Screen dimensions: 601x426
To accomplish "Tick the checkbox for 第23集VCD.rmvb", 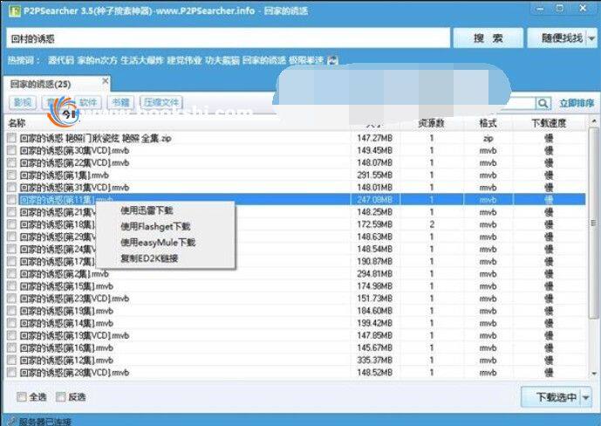I will [x=12, y=299].
